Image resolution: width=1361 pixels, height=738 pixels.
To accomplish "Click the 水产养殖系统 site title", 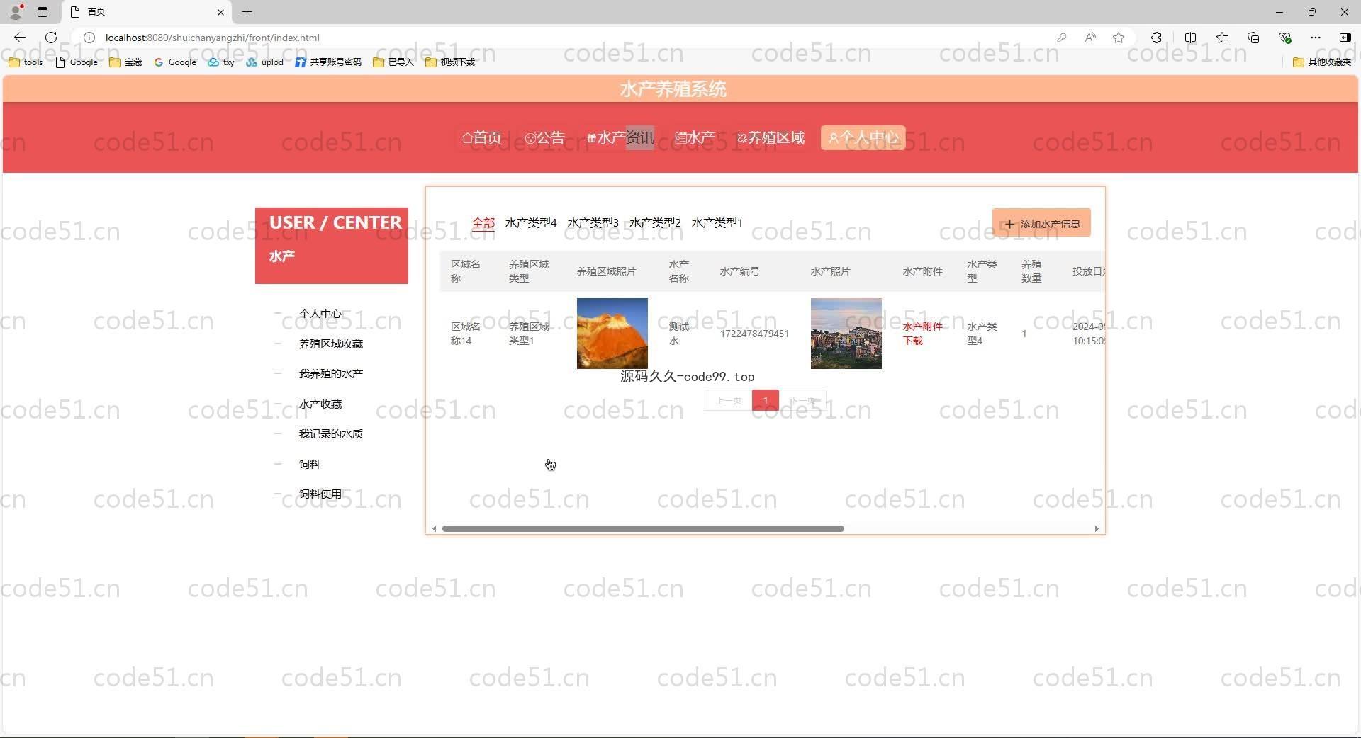I will tap(673, 89).
